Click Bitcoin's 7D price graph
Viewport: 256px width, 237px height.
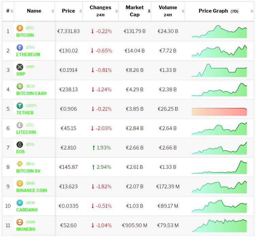[219, 32]
